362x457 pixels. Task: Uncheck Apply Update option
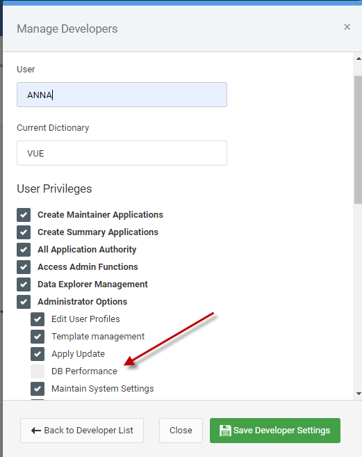click(38, 354)
